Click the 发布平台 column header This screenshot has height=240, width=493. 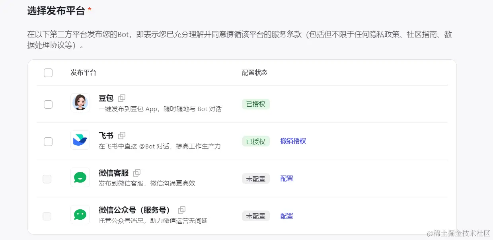[x=84, y=73]
